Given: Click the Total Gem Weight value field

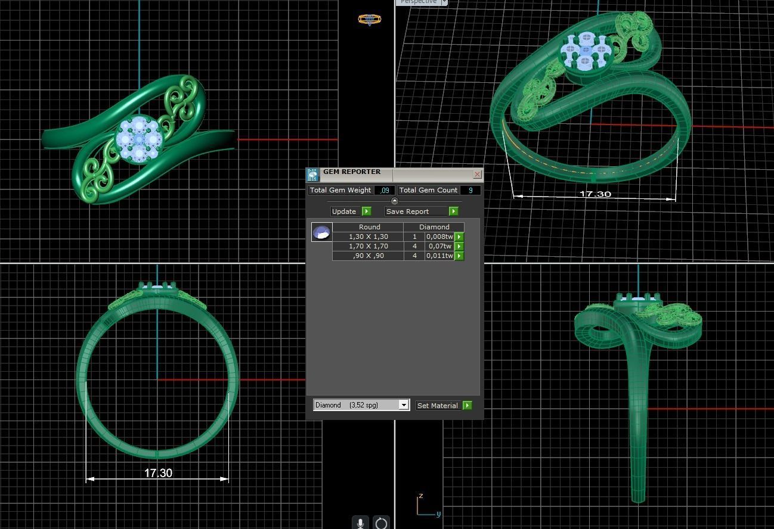Looking at the screenshot, I should (x=385, y=190).
